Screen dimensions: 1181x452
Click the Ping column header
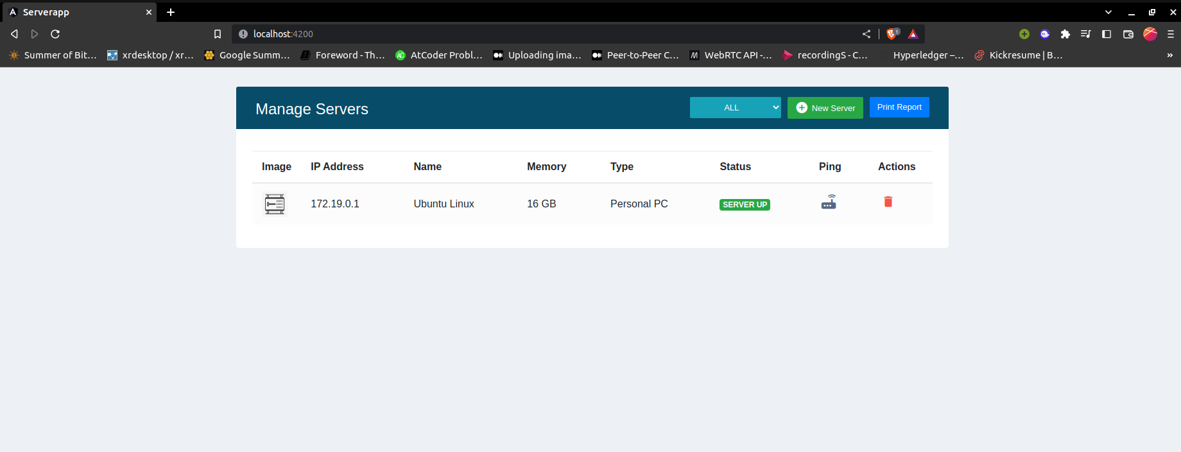pyautogui.click(x=830, y=166)
